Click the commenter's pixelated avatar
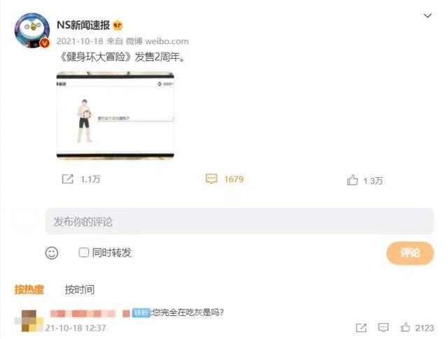Viewport: 448px width, 339px height. [29, 321]
